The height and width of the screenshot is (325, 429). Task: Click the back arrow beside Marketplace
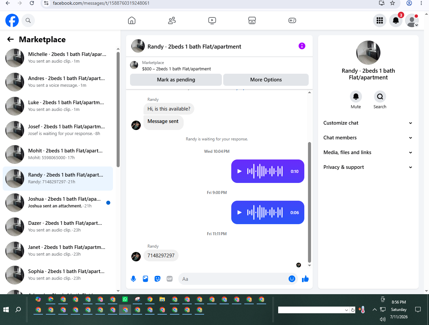[11, 40]
